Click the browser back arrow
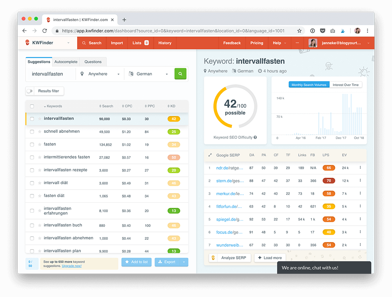The height and width of the screenshot is (297, 392). coord(24,31)
